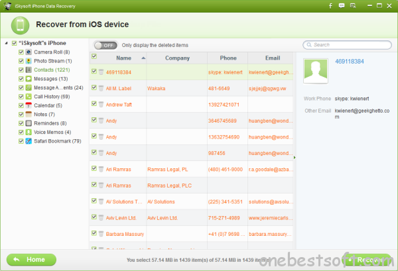Viewport: 398px width, 271px height.
Task: Uncheck the Camera Roll checkbox
Action: (21, 52)
